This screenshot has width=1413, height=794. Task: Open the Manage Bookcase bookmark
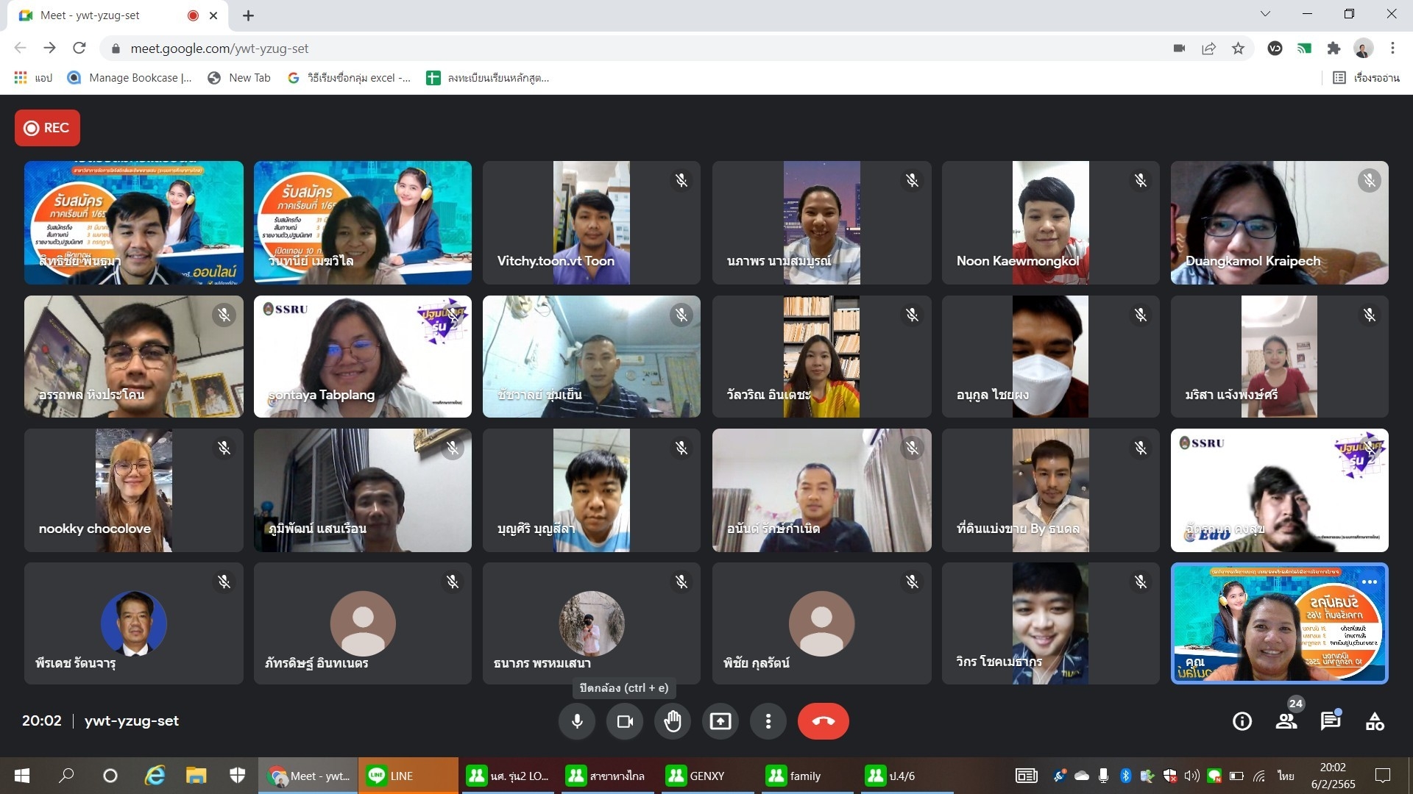pos(130,78)
